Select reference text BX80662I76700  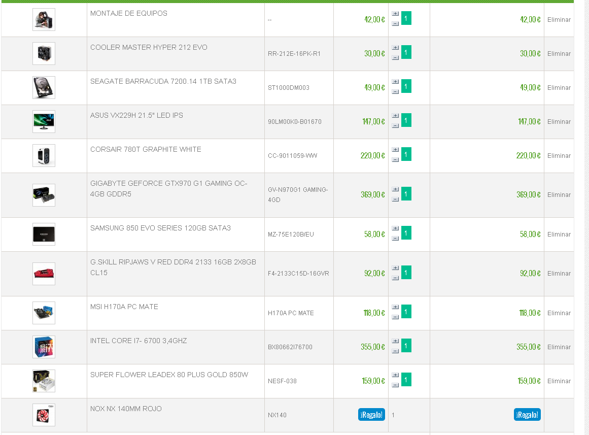[290, 347]
